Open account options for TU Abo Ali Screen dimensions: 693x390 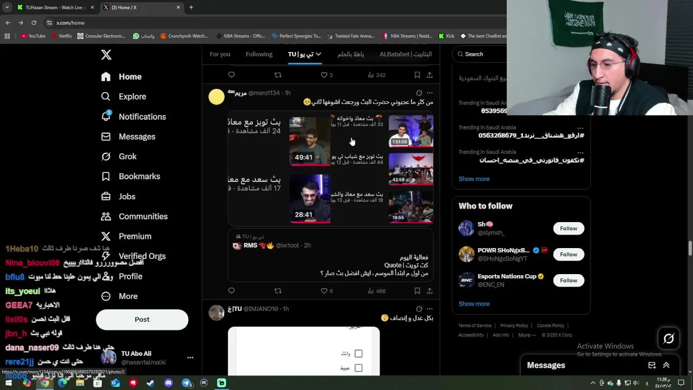(190, 357)
